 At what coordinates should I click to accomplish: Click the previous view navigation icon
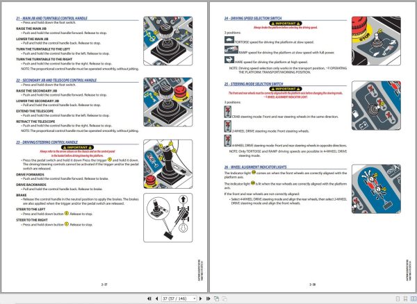coord(216,298)
